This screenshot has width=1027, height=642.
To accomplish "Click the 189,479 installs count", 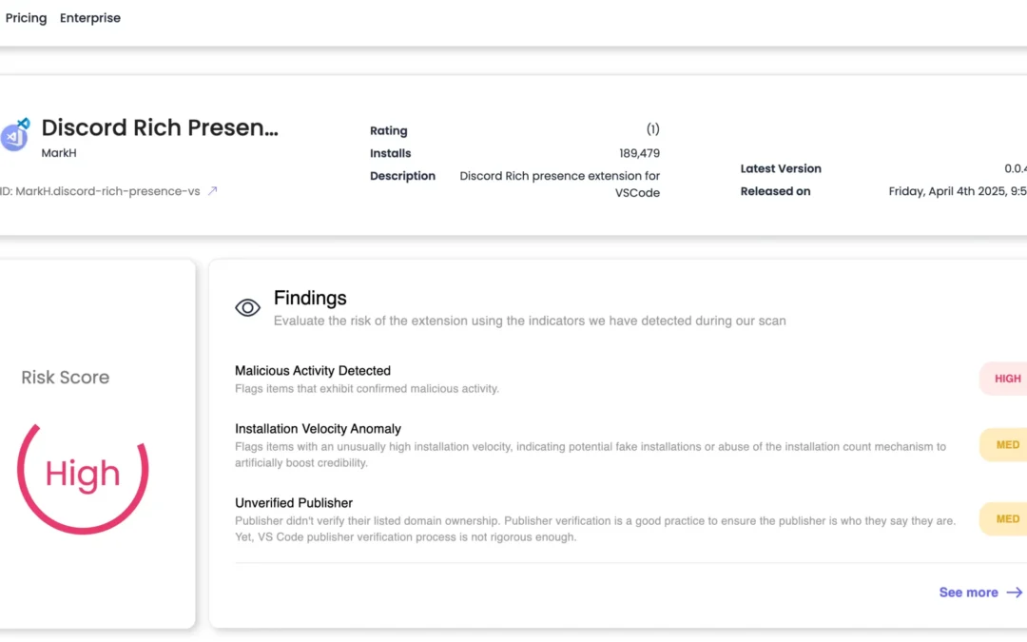I will click(639, 153).
